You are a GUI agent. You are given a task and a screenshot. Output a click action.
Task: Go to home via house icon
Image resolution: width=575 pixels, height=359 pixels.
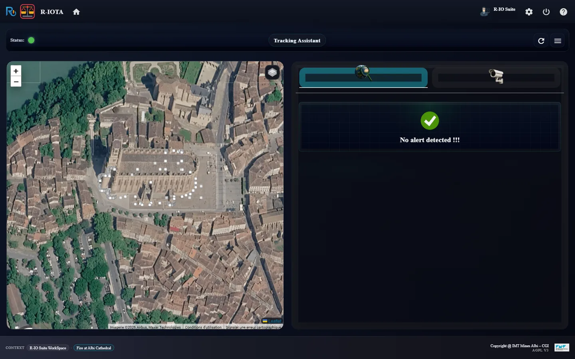[x=76, y=12]
